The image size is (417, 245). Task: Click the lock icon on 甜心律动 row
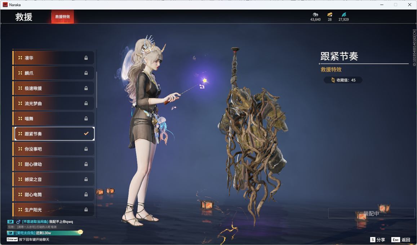tap(86, 164)
